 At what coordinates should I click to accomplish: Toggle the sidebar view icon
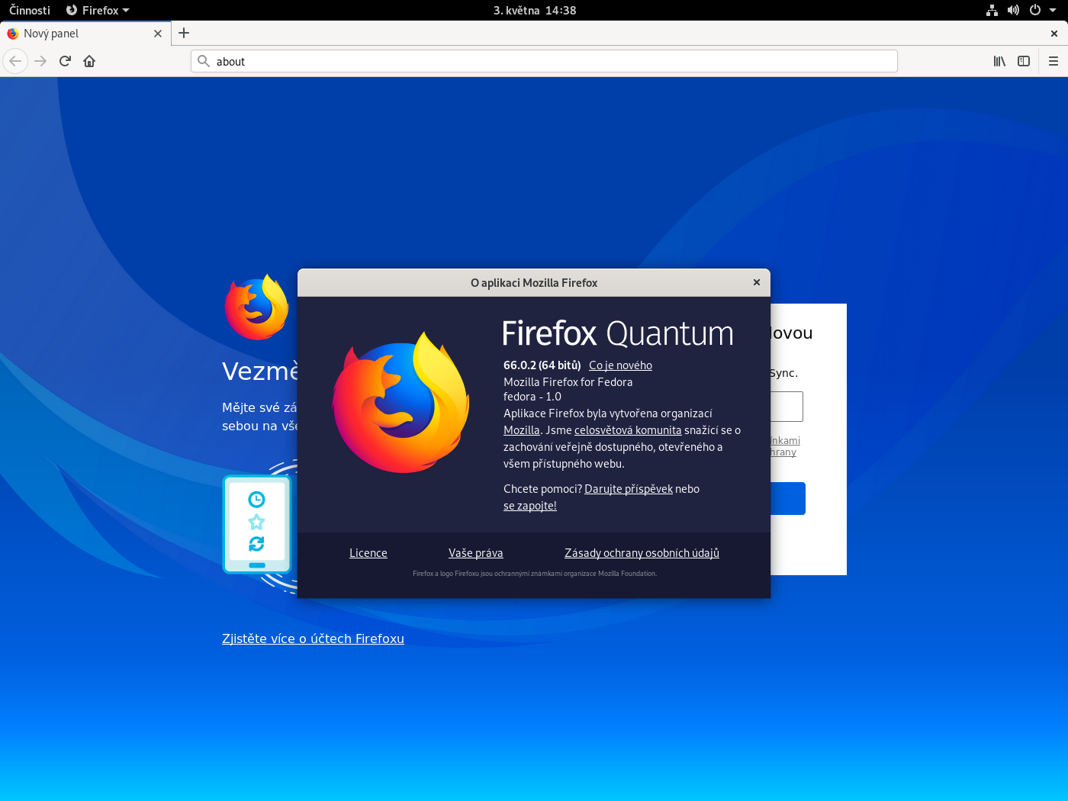point(1024,61)
